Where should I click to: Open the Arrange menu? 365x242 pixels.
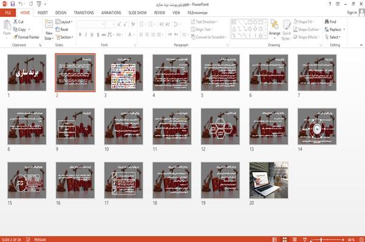tap(274, 30)
